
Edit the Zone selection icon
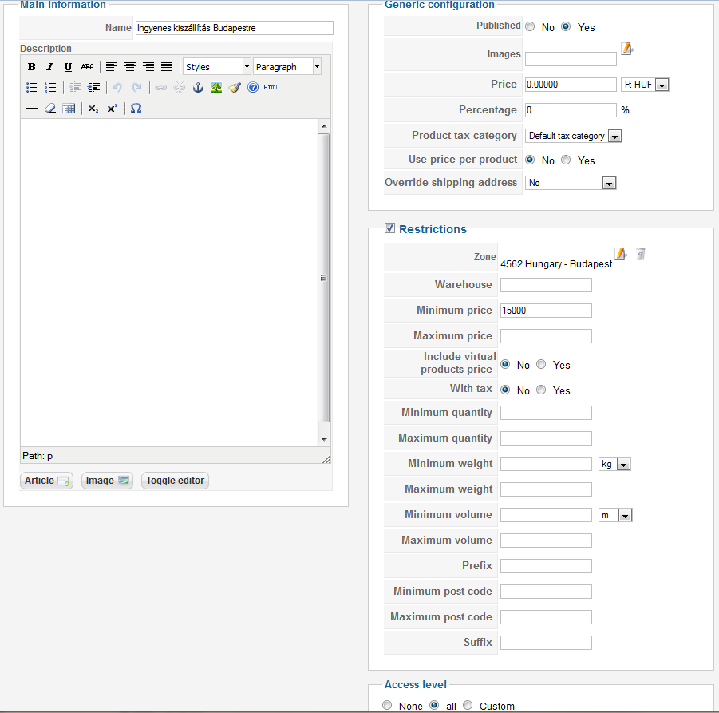click(620, 254)
